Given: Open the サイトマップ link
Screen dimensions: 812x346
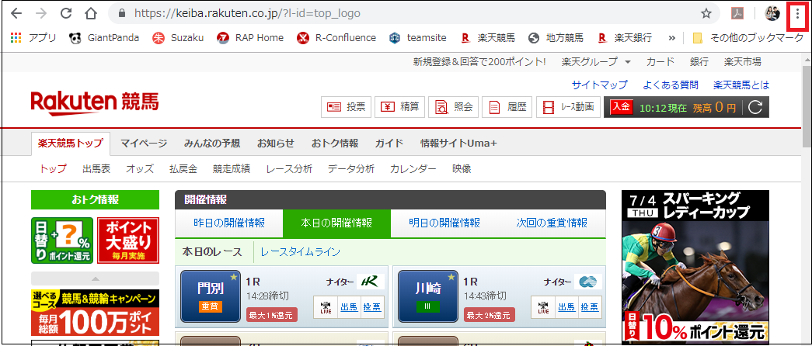Looking at the screenshot, I should coord(600,85).
